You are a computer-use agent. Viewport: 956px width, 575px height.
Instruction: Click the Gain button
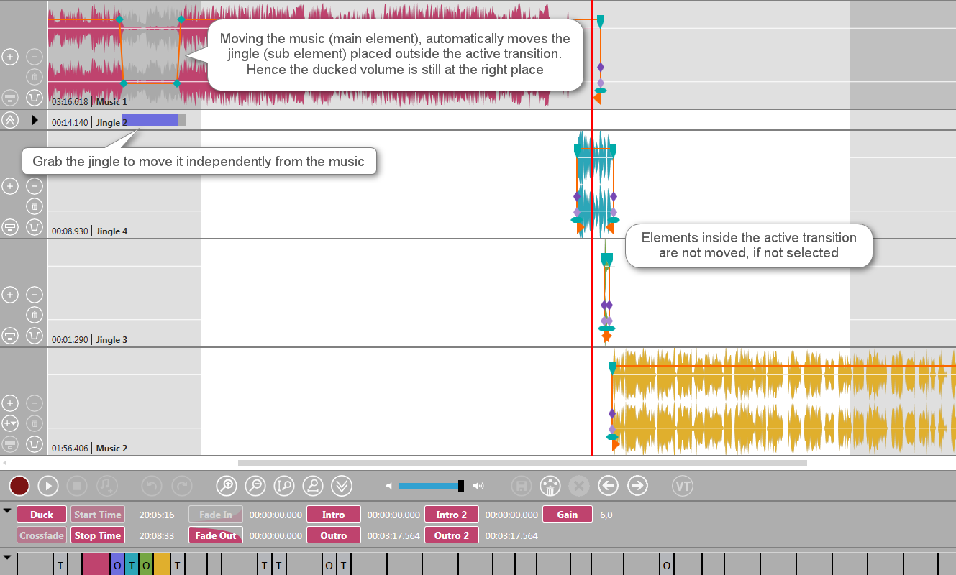pos(567,515)
